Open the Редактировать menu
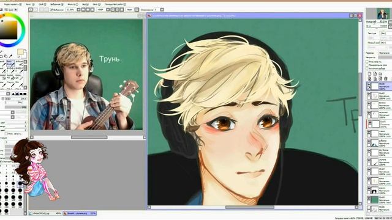The height and width of the screenshot is (220, 392). pos(13,4)
